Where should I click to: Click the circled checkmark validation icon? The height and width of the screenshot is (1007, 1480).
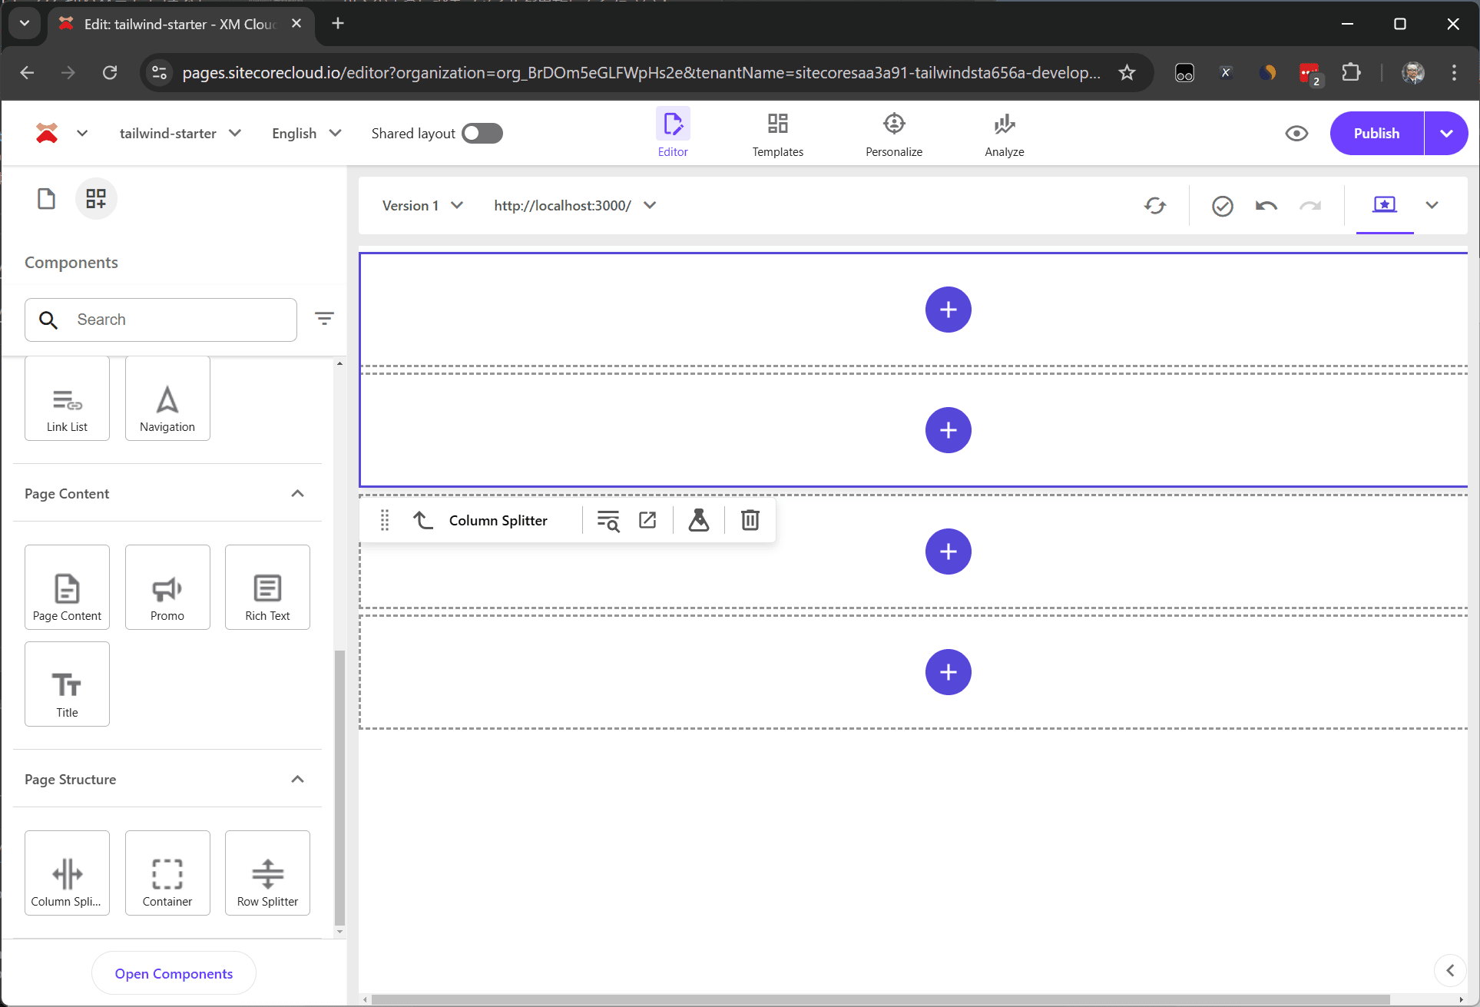click(x=1222, y=206)
